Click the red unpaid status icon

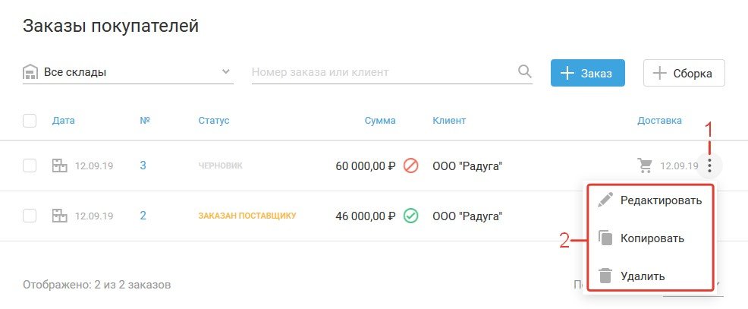tap(411, 166)
